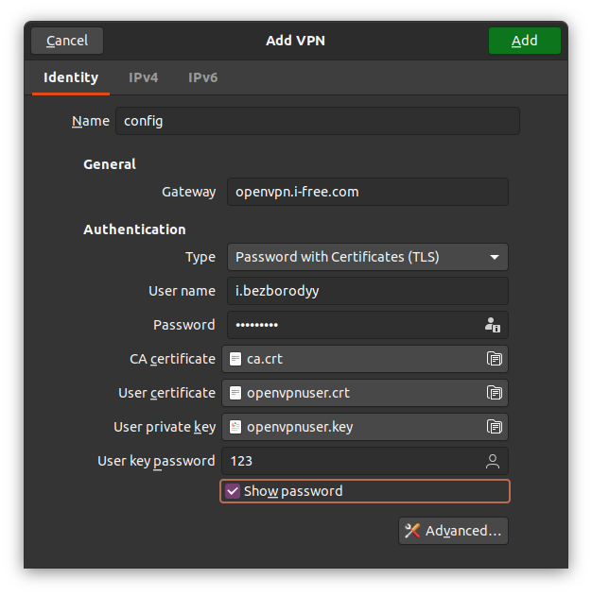Click the user icon in User key password field
This screenshot has height=595, width=592.
(x=492, y=461)
